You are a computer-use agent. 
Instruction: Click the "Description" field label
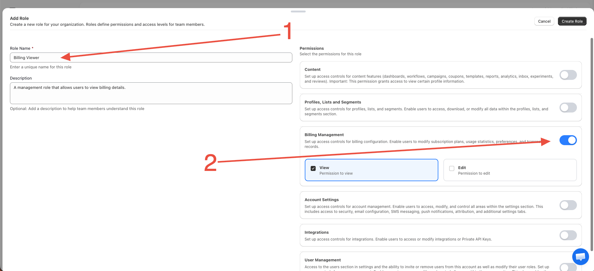[21, 78]
